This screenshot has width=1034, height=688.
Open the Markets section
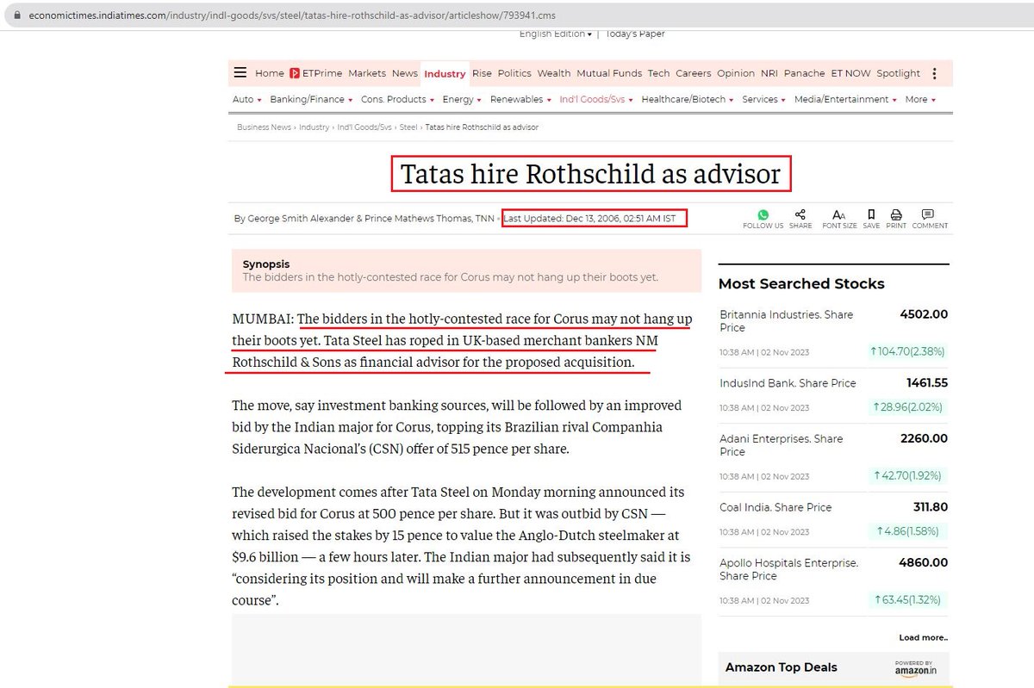coord(367,74)
